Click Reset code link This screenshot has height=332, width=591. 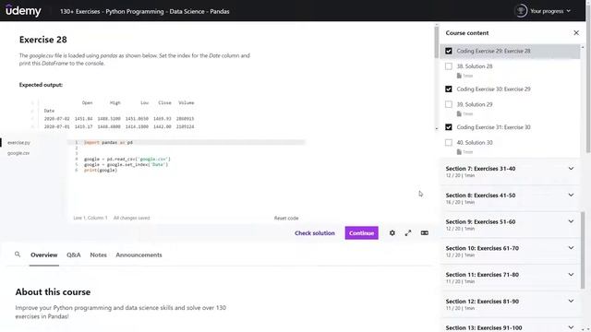[x=286, y=218]
